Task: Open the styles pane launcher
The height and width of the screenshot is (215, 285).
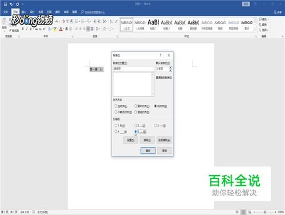Action: (x=256, y=36)
